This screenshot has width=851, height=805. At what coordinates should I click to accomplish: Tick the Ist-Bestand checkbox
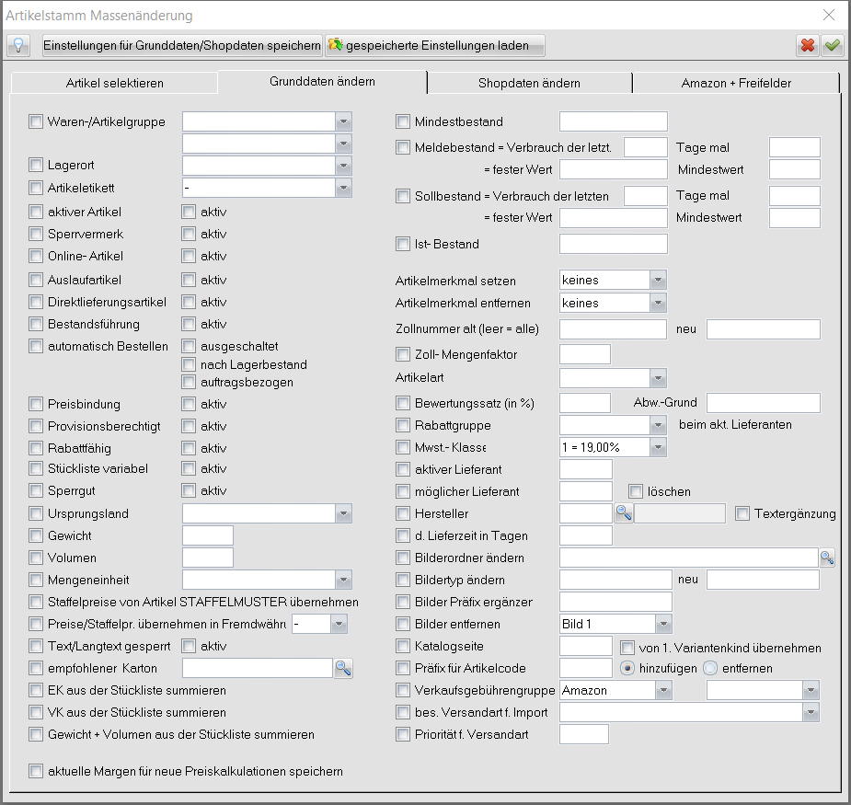coord(403,244)
